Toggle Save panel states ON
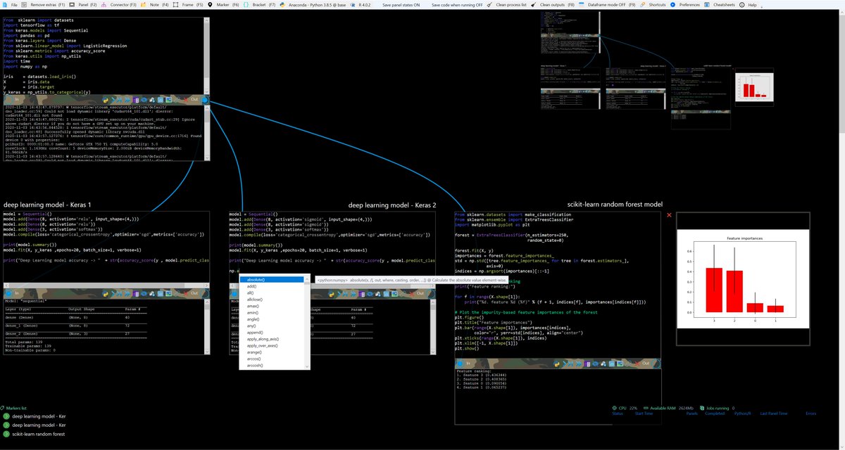Screen dimensions: 845x450 [x=401, y=4]
